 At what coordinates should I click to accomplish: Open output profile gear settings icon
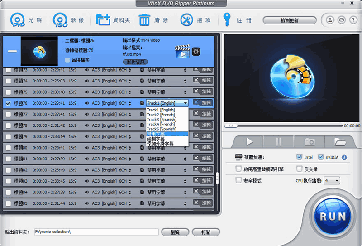coord(196,51)
